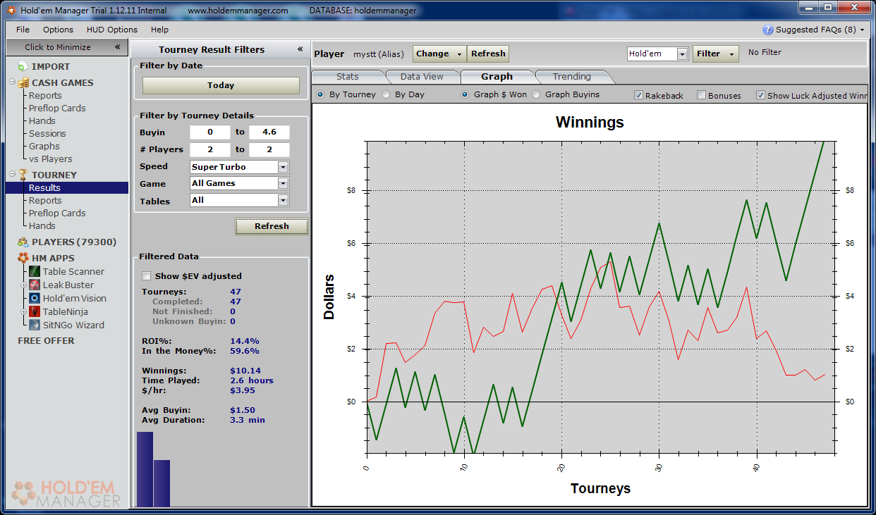Collapse the Cash Games tree node
Viewport: 876px width, 515px height.
pyautogui.click(x=13, y=82)
